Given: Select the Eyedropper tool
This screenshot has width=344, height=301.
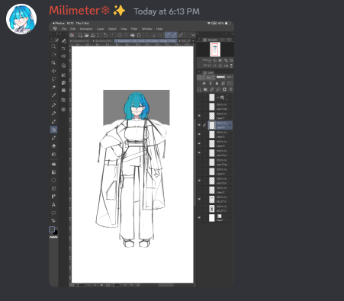Looking at the screenshot, I should 53,95.
